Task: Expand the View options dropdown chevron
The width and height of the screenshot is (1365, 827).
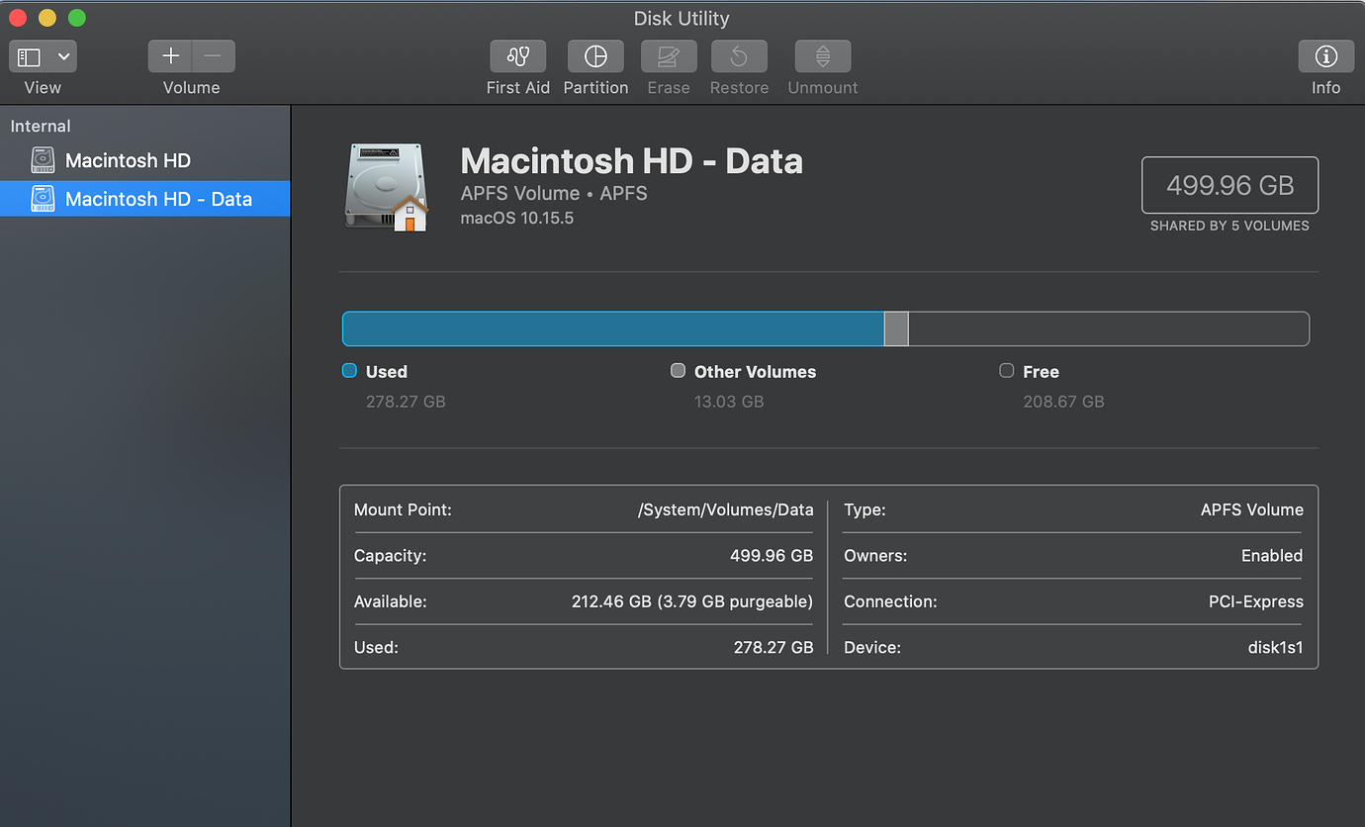Action: 64,56
